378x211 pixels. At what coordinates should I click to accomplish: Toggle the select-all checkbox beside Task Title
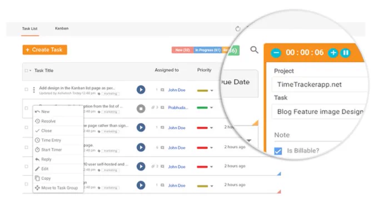pyautogui.click(x=26, y=71)
